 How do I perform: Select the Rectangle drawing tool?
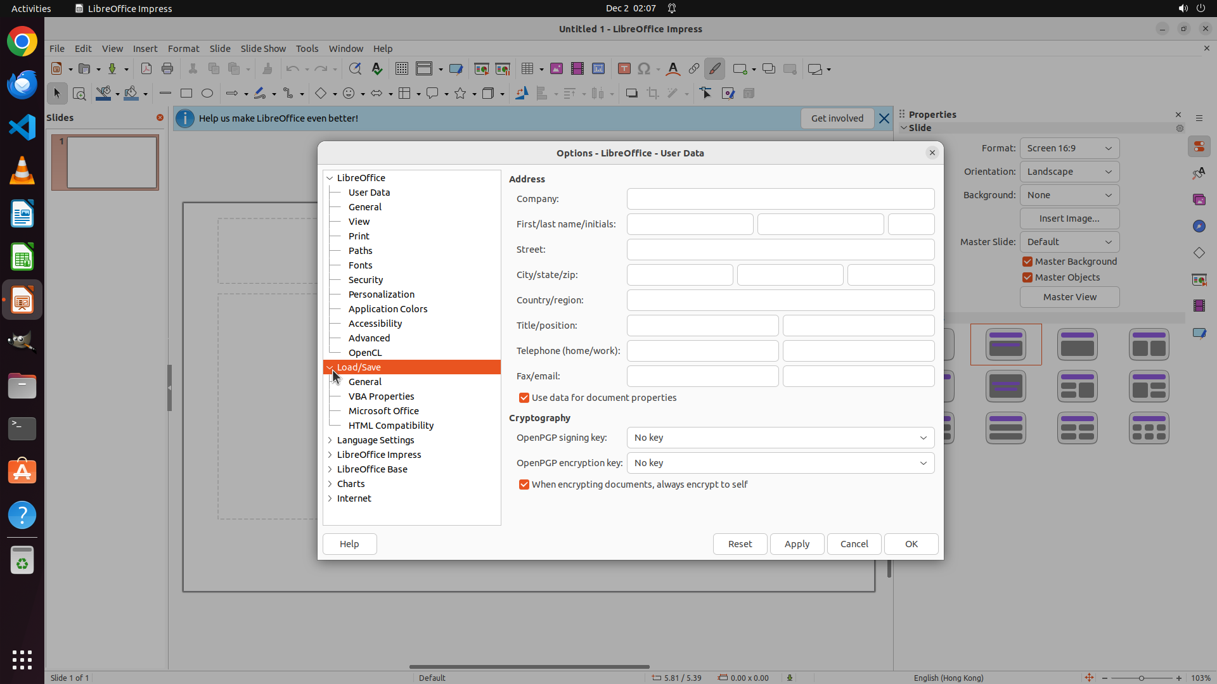pyautogui.click(x=186, y=94)
